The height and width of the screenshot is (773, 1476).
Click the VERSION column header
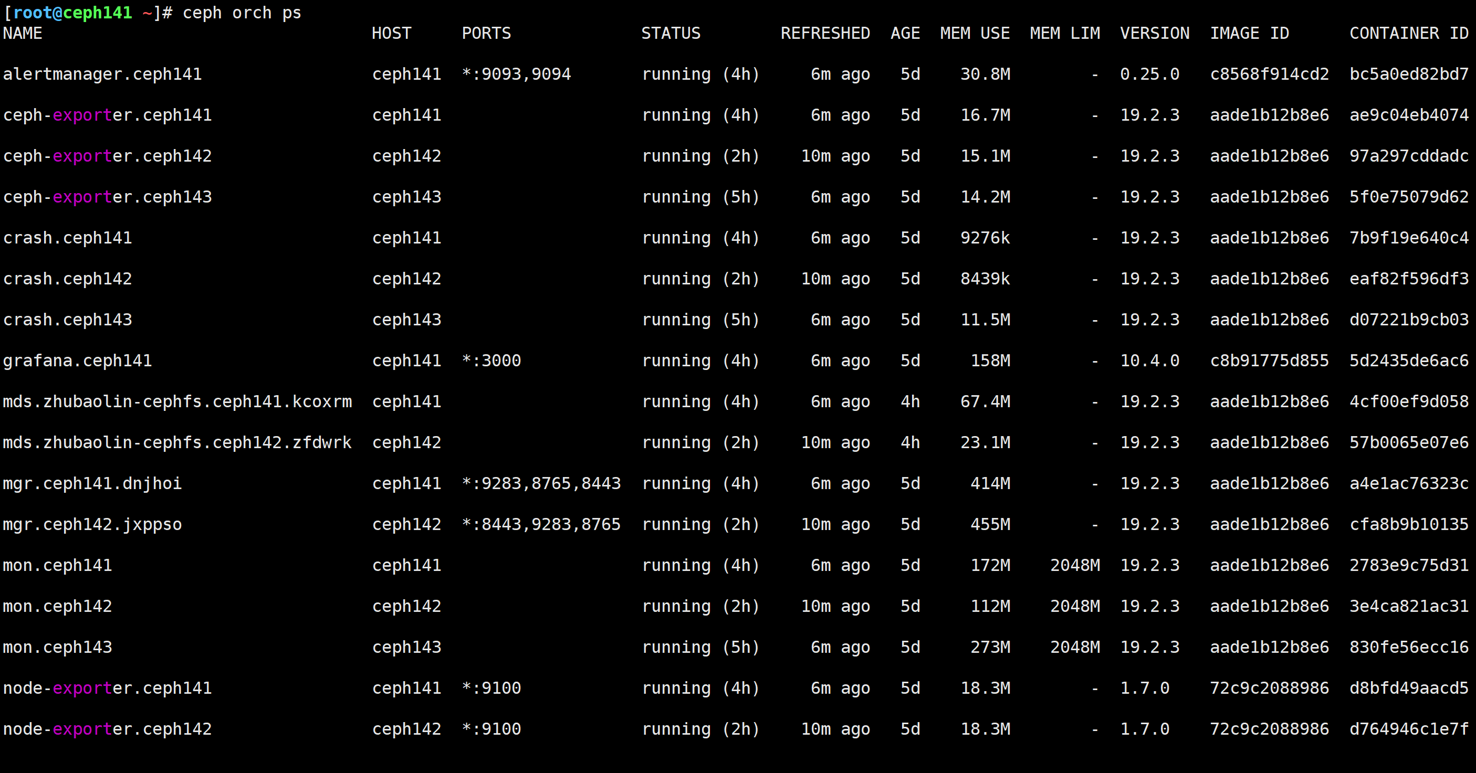(x=1155, y=33)
